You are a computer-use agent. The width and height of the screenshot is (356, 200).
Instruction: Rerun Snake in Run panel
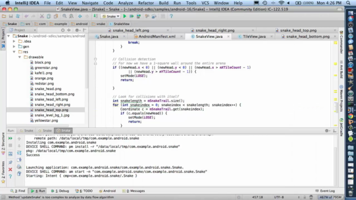[x=10, y=138]
